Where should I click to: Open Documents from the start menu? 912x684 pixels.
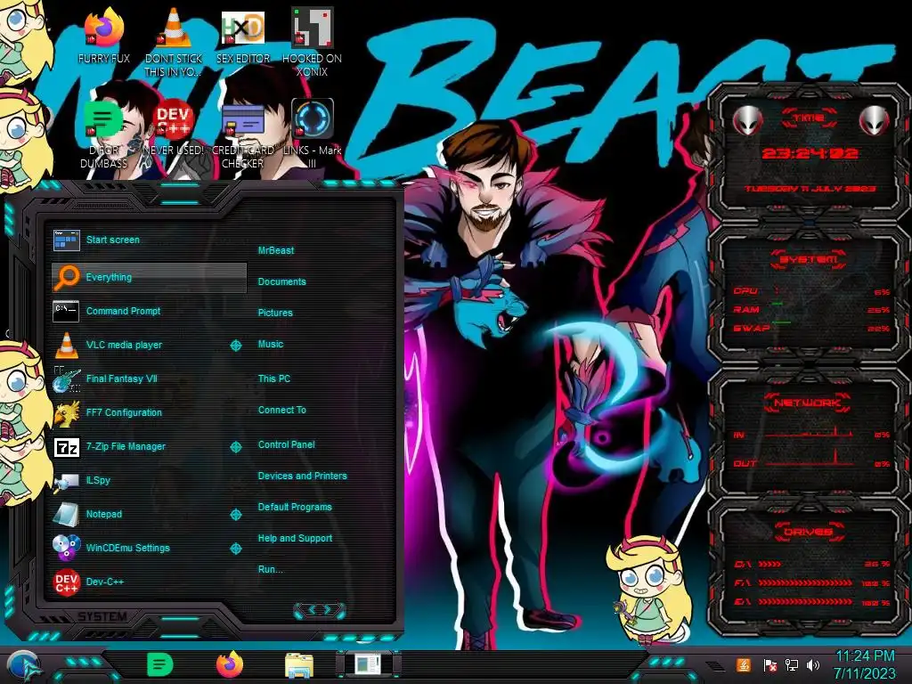pyautogui.click(x=282, y=281)
